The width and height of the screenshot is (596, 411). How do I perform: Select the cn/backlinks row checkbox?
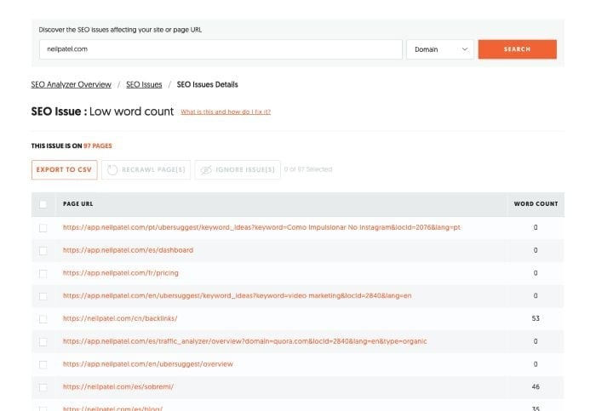[x=43, y=319]
